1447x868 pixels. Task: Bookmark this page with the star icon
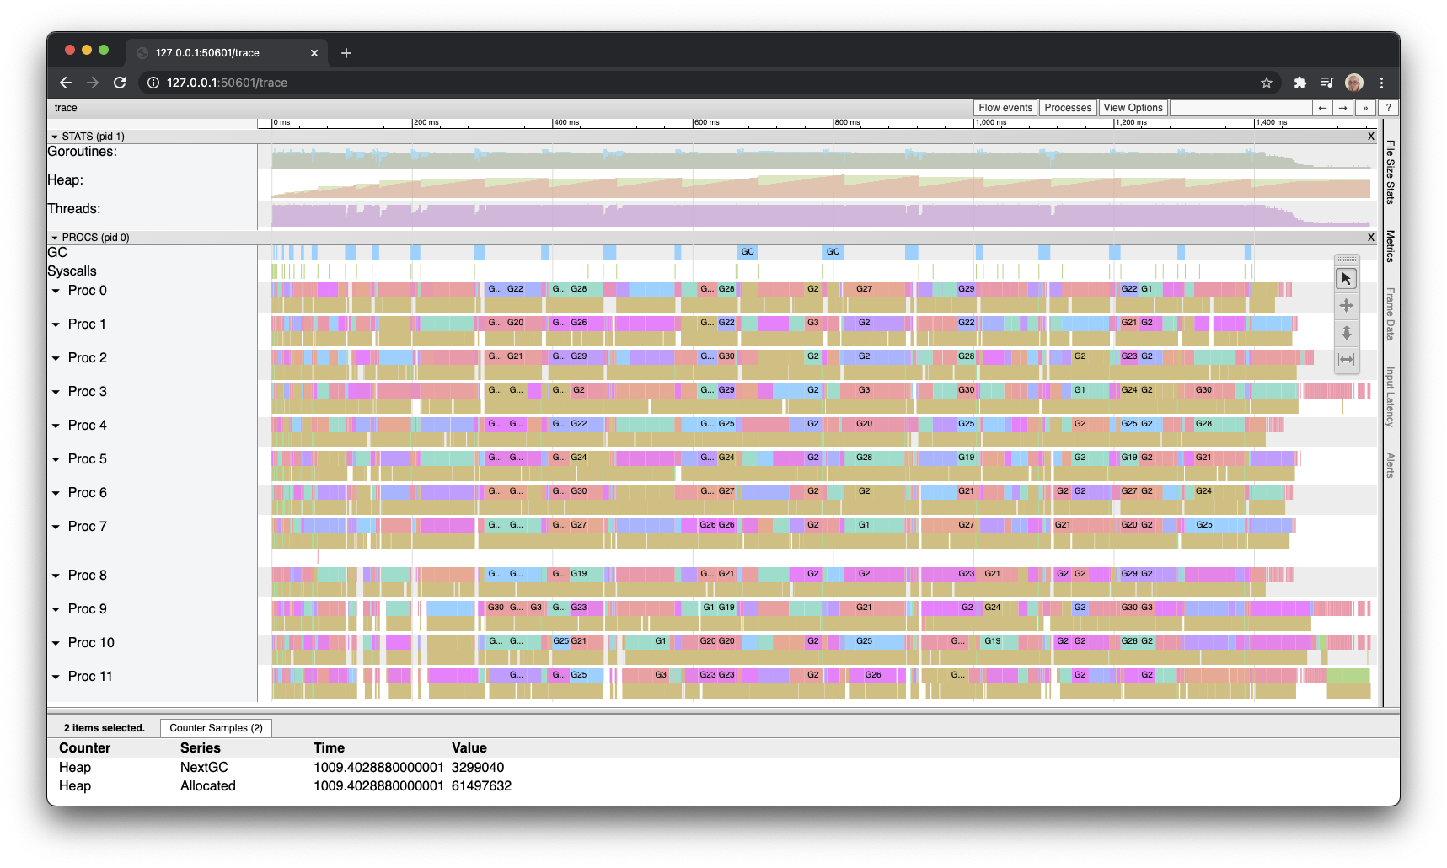coord(1266,83)
